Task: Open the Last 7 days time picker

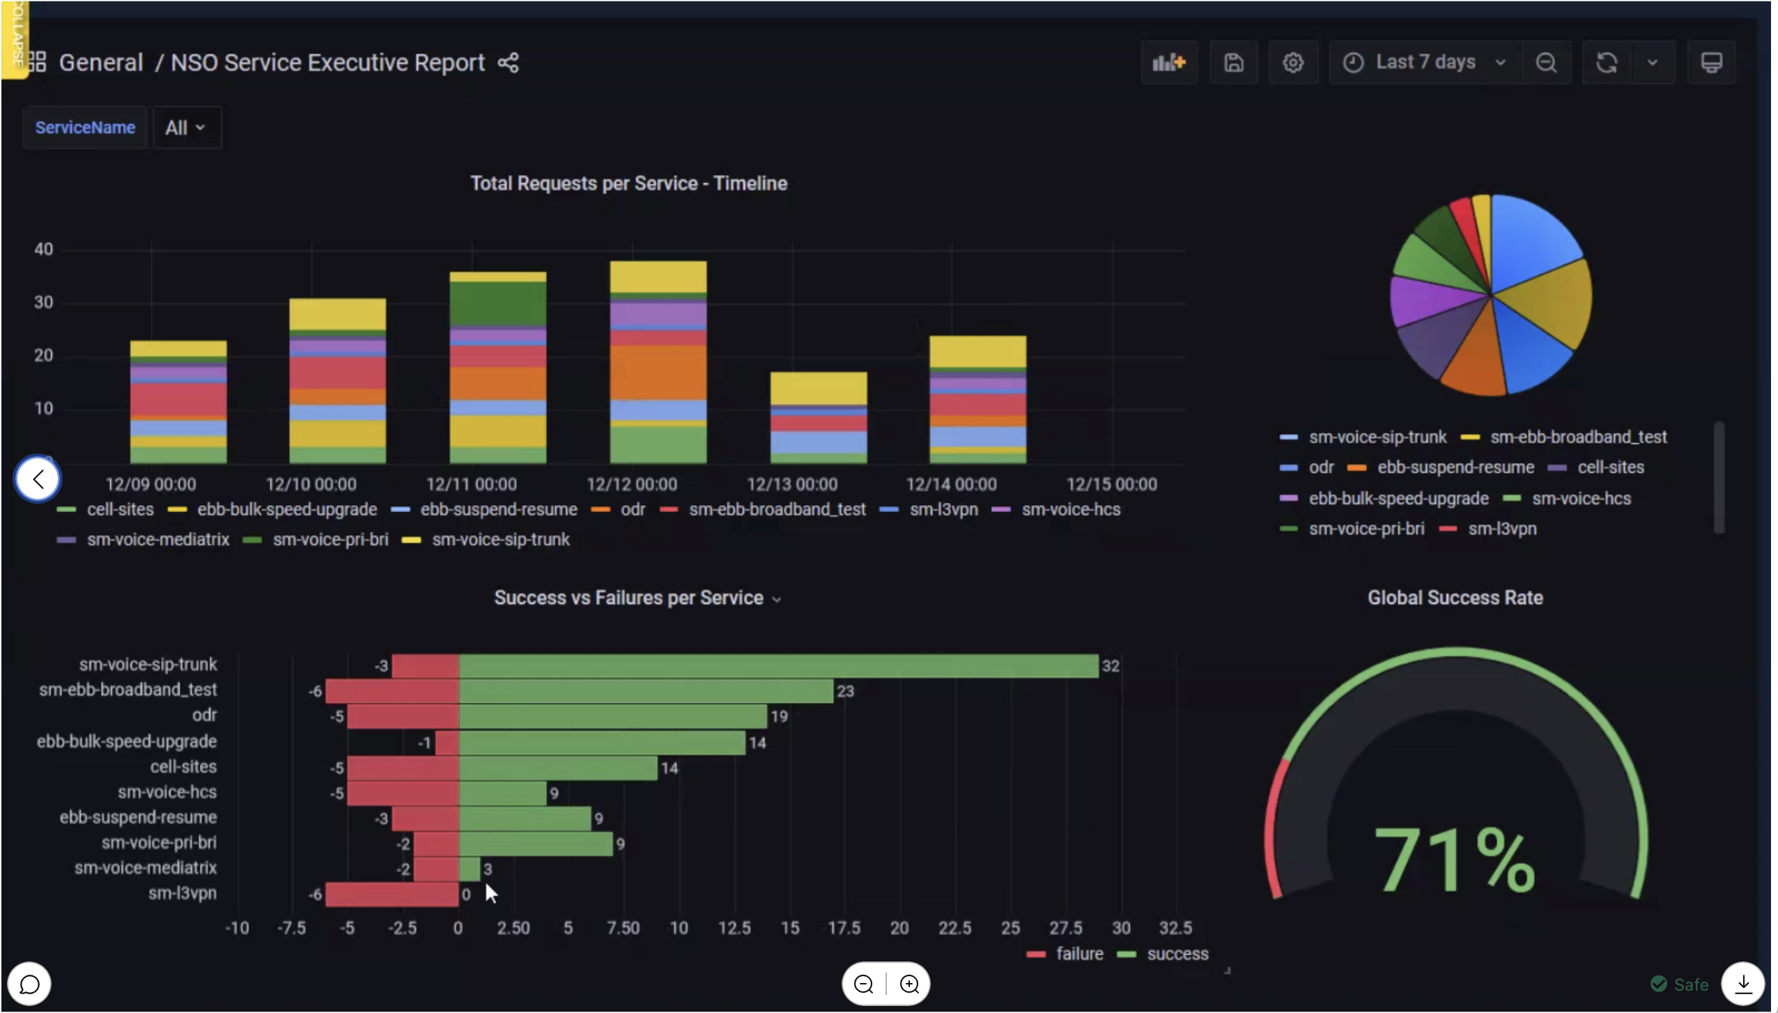Action: [1425, 63]
